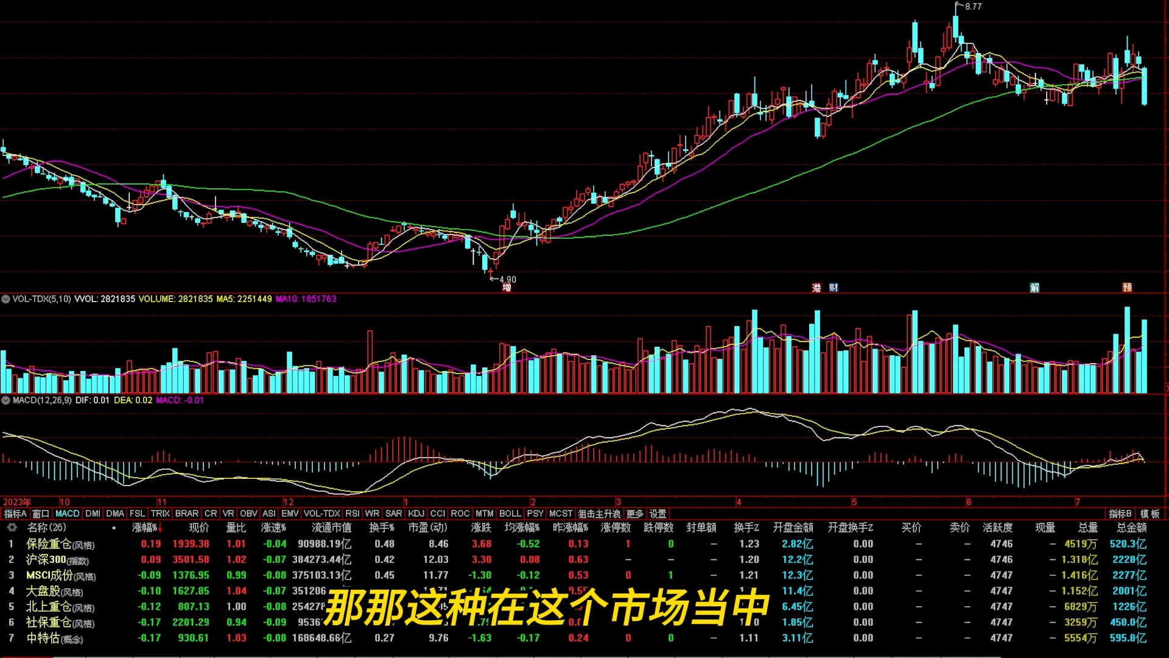
Task: Sort by the 涨幅% column header
Action: coord(147,528)
